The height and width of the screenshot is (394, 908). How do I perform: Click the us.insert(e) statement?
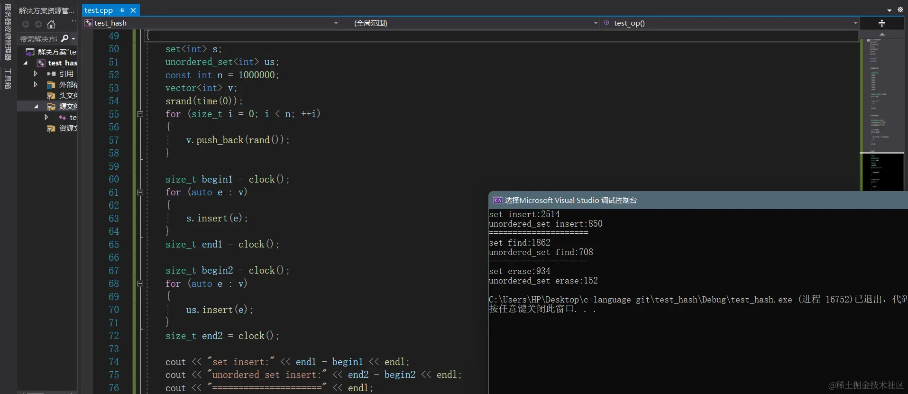(x=220, y=310)
